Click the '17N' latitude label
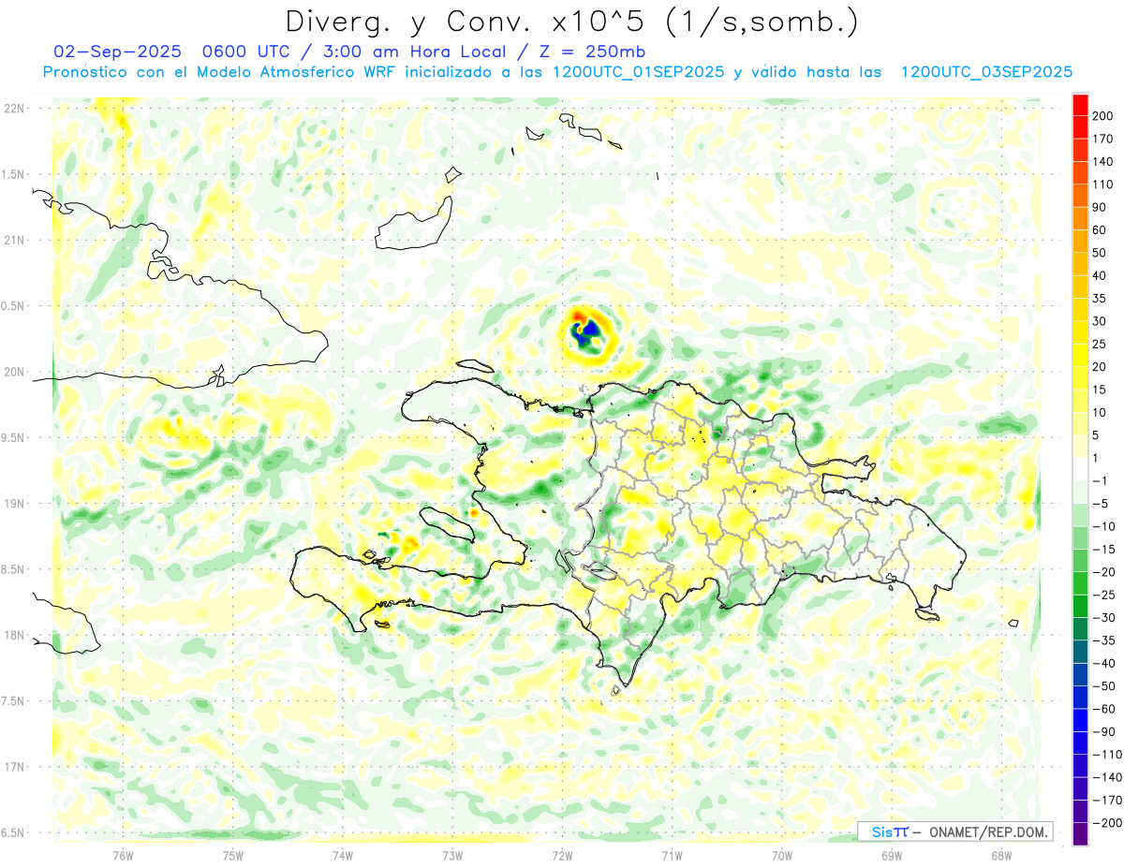The height and width of the screenshot is (868, 1124). (x=12, y=767)
